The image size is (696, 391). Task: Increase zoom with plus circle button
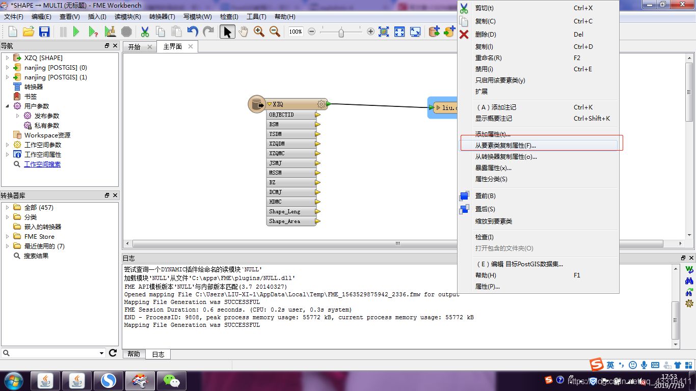[370, 32]
